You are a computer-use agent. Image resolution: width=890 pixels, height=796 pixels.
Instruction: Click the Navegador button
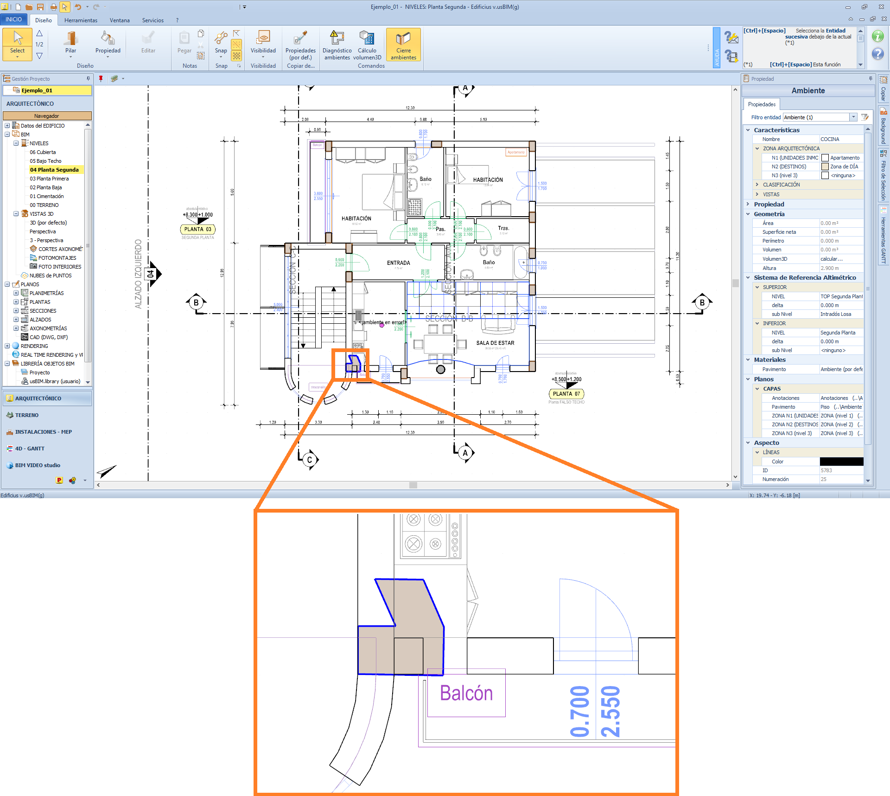point(47,116)
